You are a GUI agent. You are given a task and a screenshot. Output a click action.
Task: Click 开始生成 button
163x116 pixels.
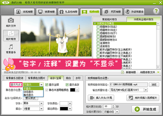145,109
